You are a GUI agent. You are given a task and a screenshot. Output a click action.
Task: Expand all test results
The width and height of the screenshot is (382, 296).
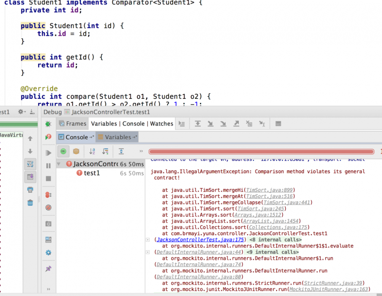[121, 151]
